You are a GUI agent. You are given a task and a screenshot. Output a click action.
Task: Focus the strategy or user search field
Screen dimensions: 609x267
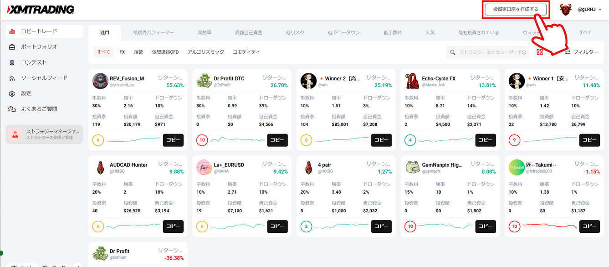(x=487, y=52)
